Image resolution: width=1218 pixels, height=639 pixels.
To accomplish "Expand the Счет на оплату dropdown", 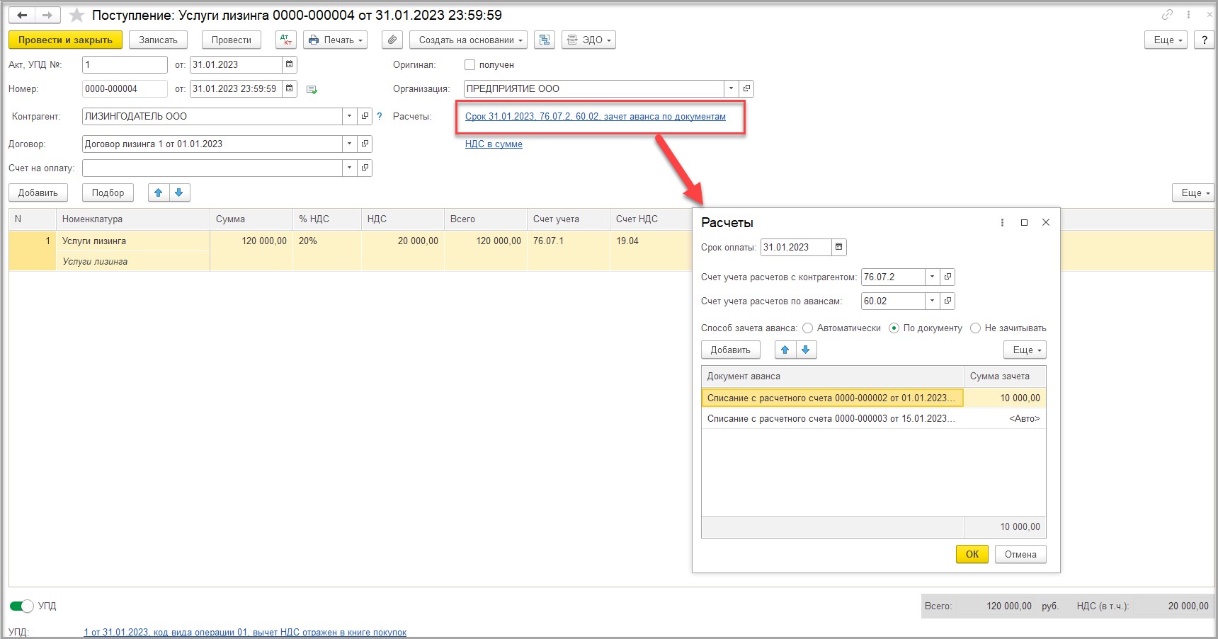I will coord(349,168).
